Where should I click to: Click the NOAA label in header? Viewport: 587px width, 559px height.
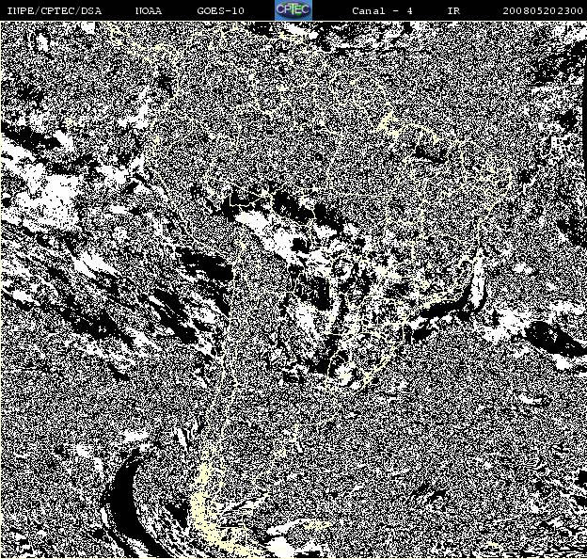click(149, 10)
